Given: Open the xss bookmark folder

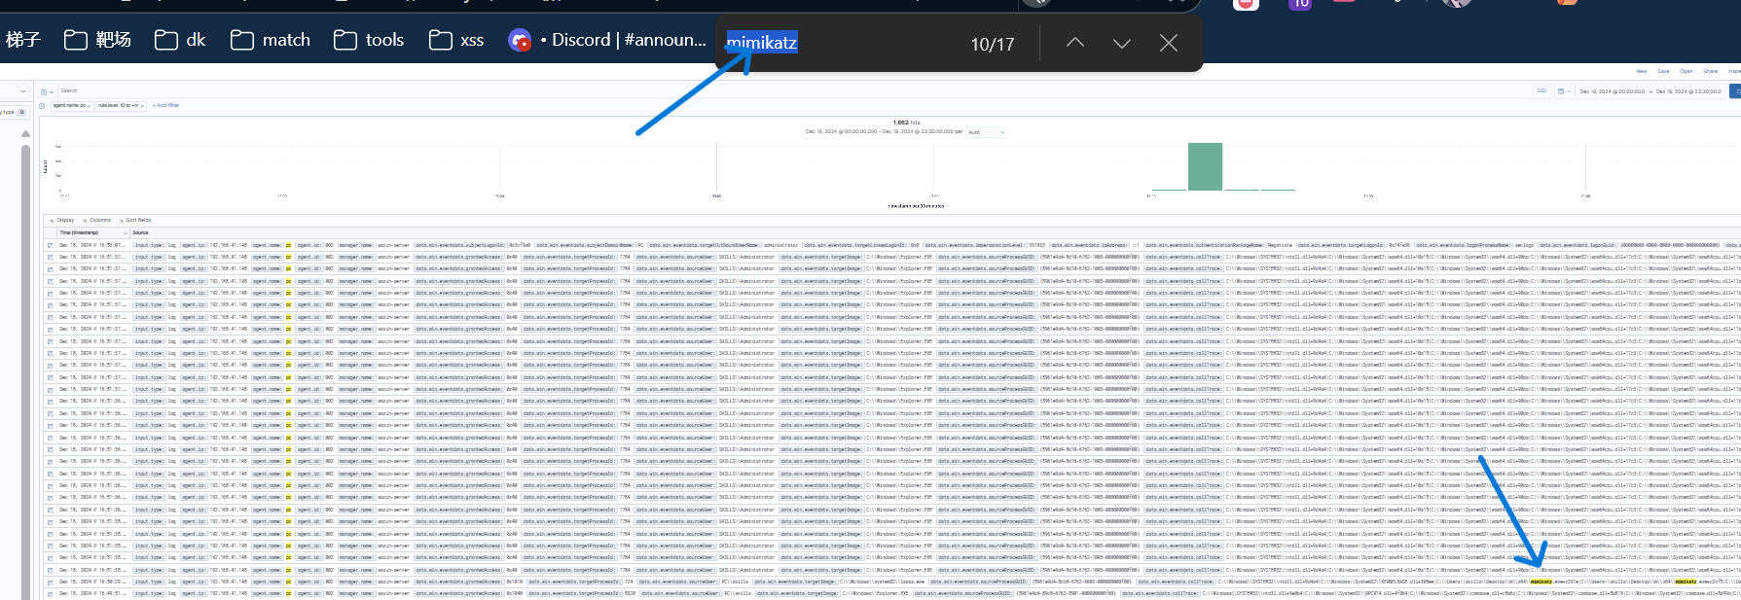Looking at the screenshot, I should (457, 40).
